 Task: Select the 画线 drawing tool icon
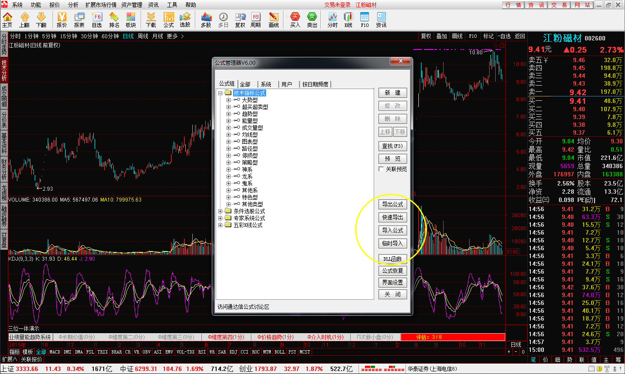[274, 20]
